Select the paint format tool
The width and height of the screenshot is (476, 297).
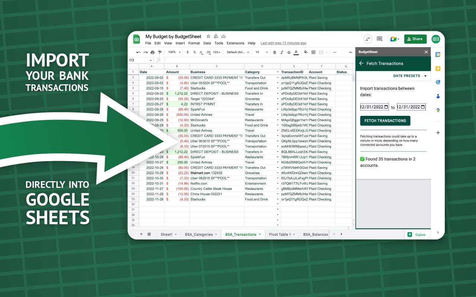160,52
